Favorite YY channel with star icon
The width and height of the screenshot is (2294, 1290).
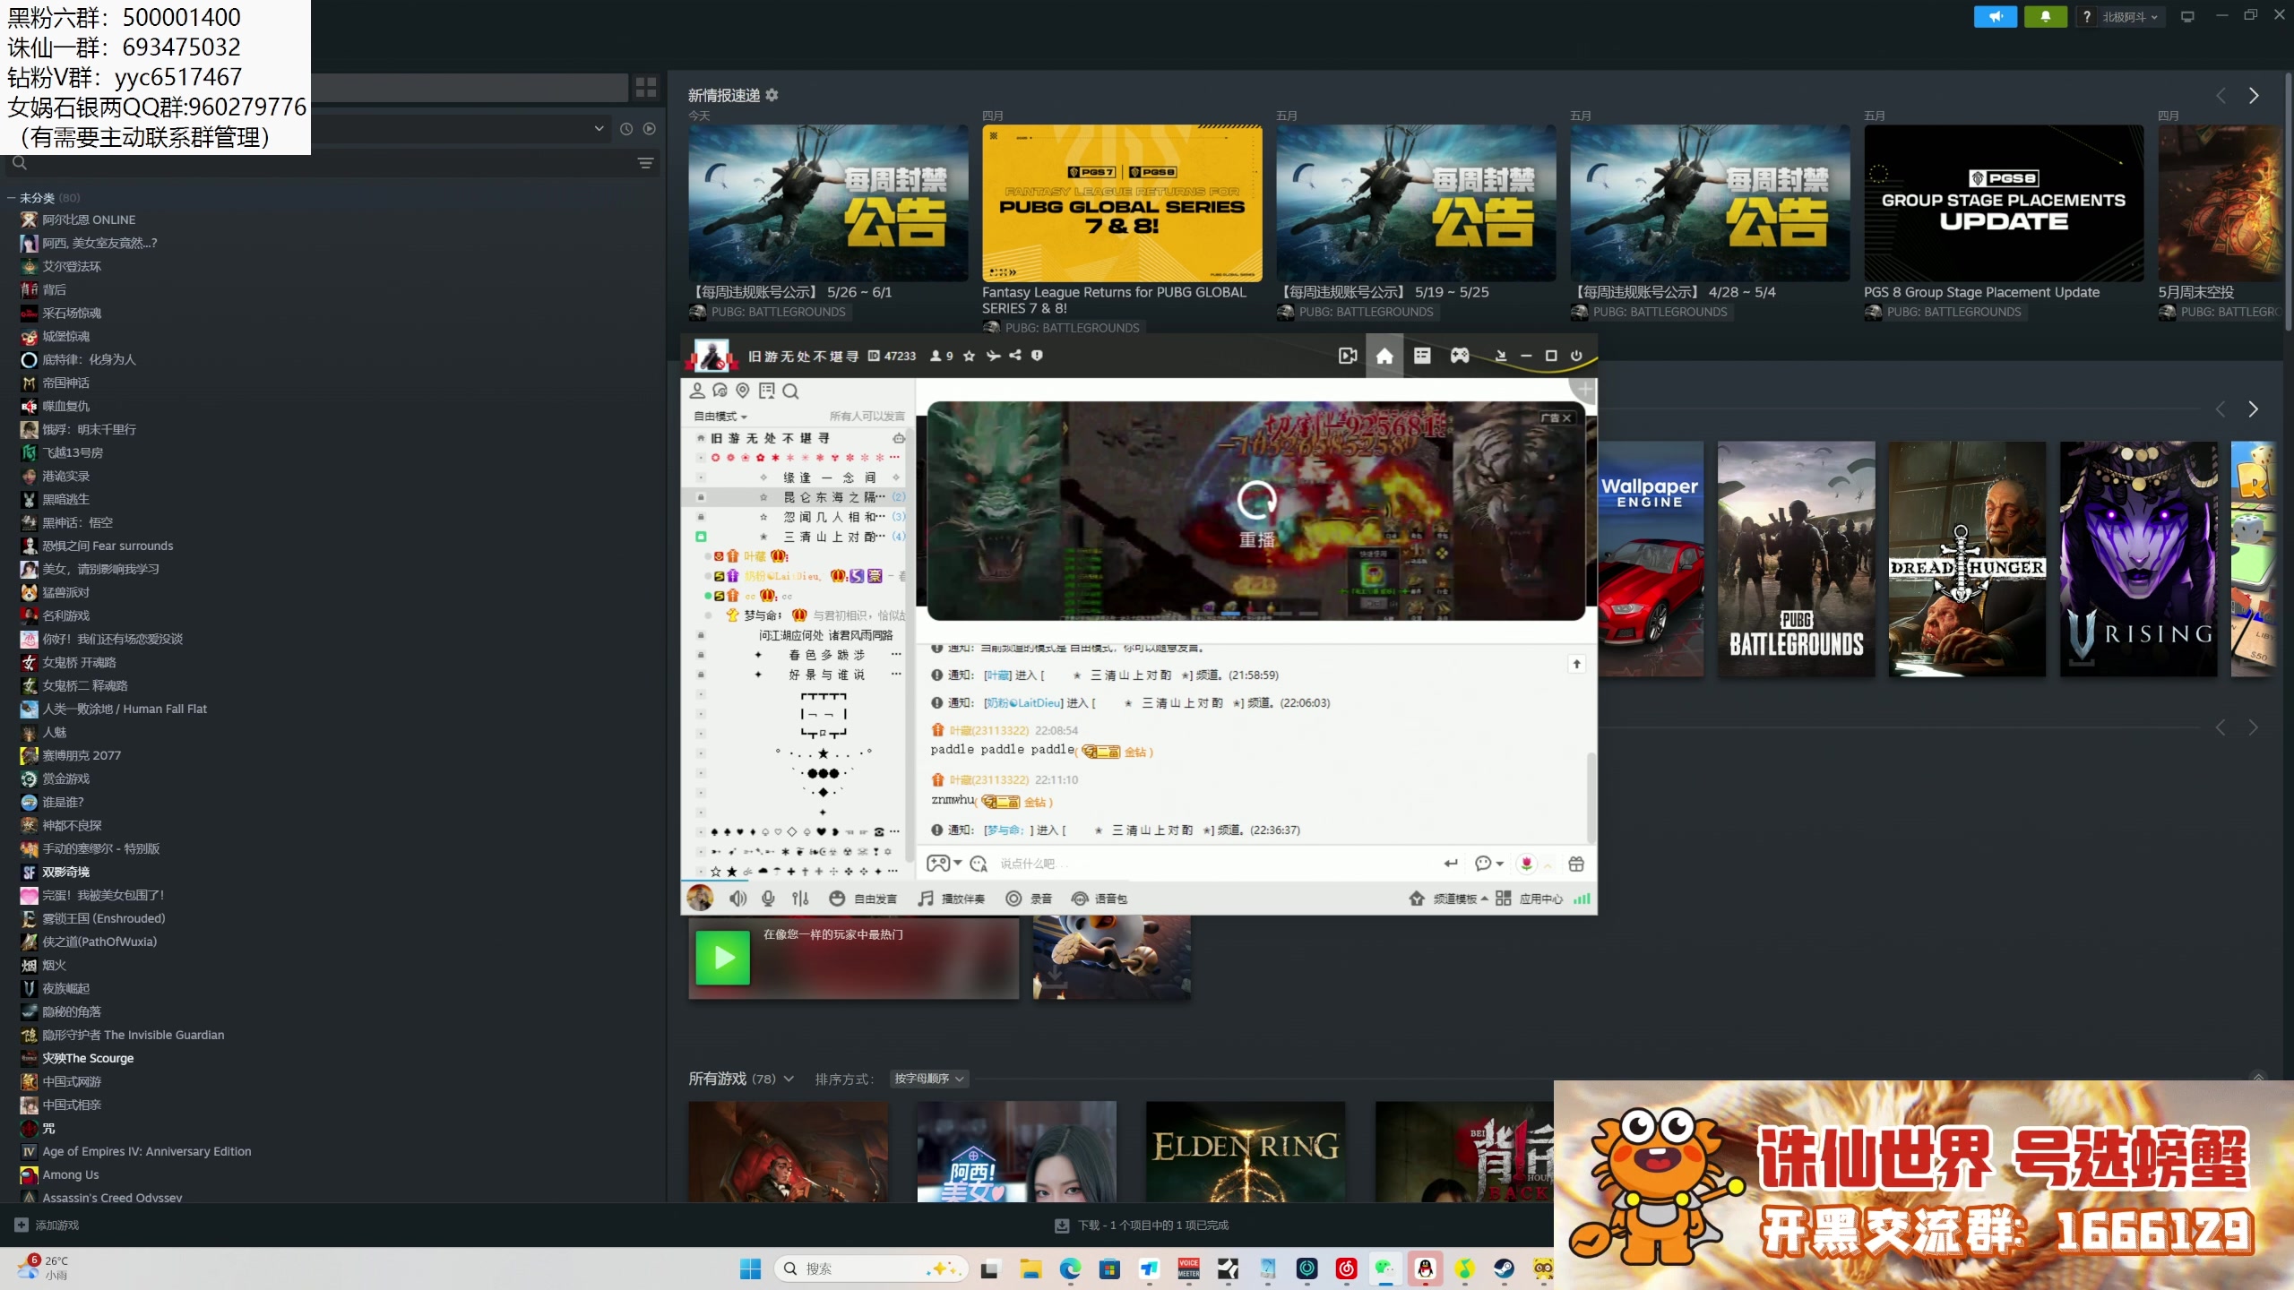click(969, 356)
